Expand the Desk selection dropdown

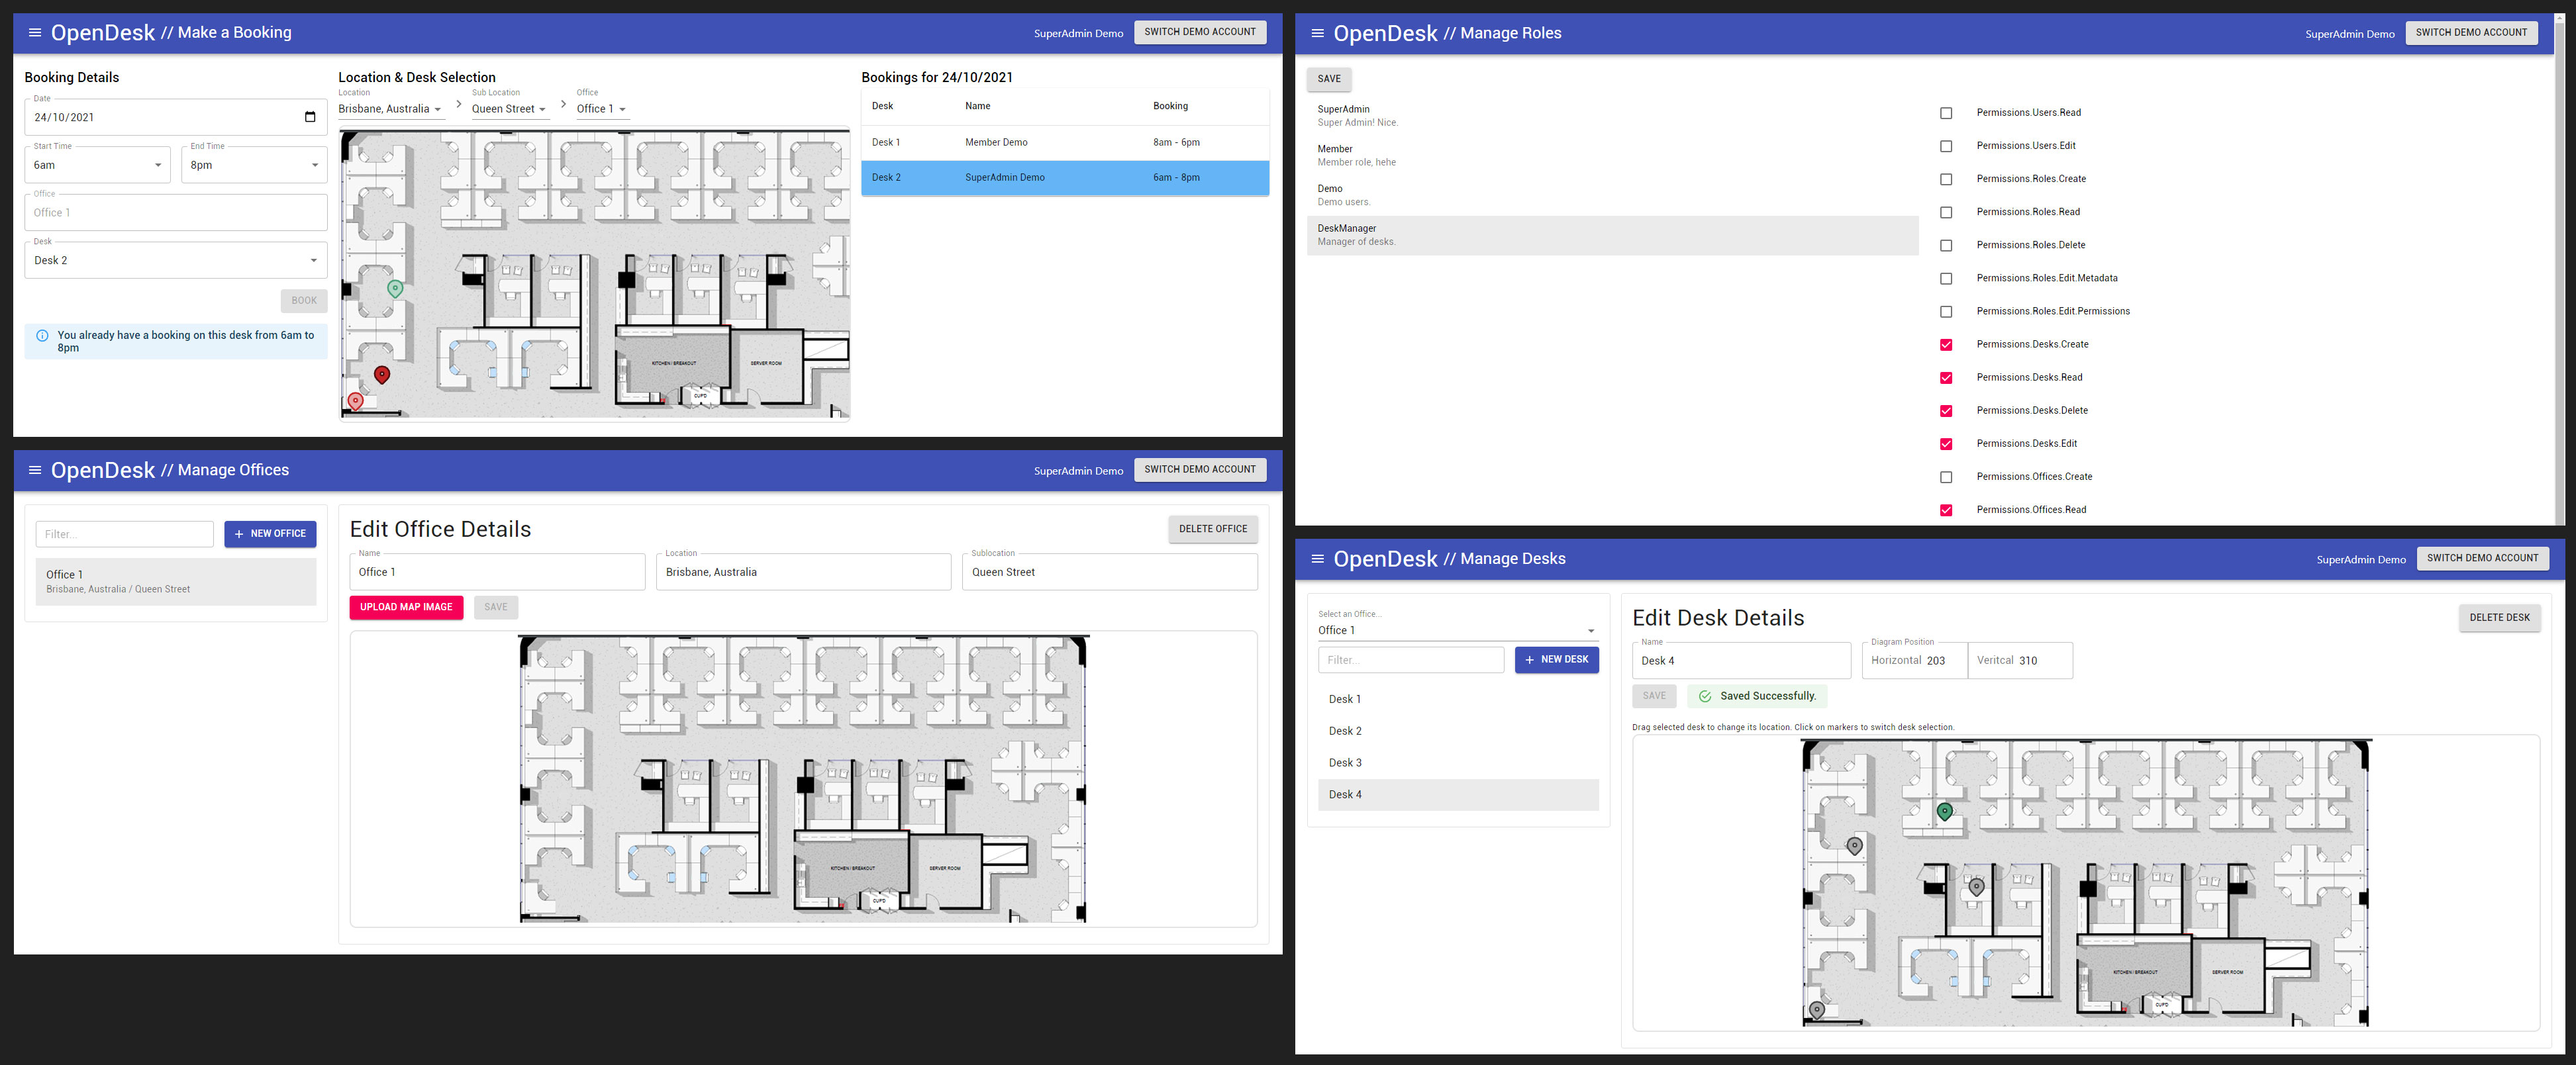pos(175,260)
